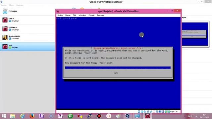This screenshot has width=212, height=119.
Task: Click mouse integration icon in VM status bar
Action: click(x=166, y=112)
